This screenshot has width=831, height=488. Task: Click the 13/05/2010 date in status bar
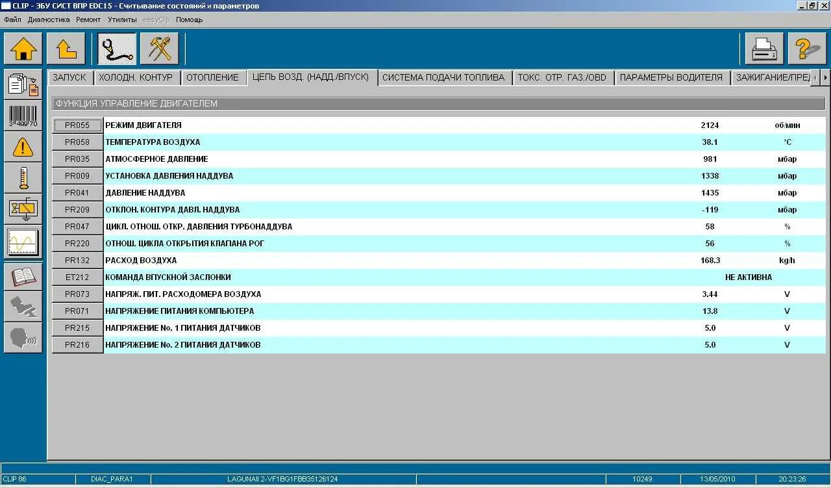click(x=717, y=480)
